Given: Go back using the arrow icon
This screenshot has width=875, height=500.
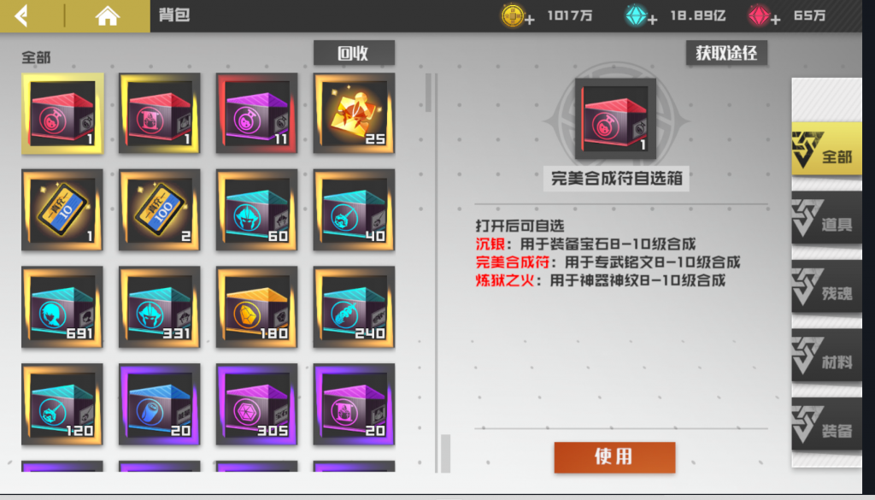Looking at the screenshot, I should pos(21,15).
